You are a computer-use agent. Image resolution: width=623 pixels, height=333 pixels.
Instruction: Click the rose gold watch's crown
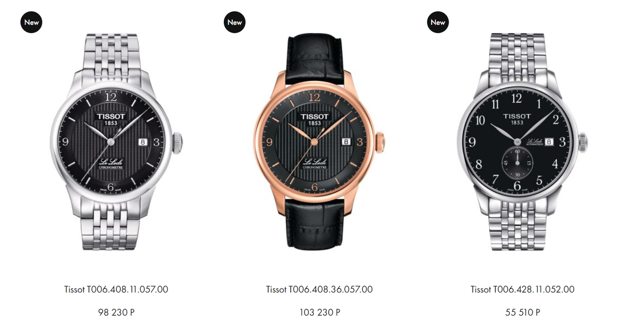coord(381,141)
